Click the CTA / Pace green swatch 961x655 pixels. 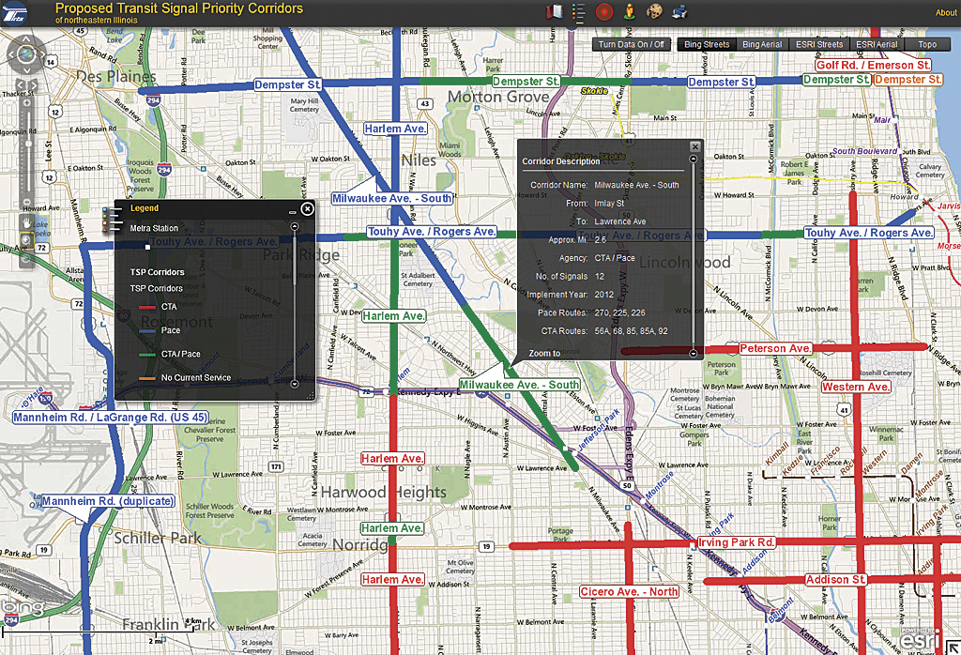(147, 354)
